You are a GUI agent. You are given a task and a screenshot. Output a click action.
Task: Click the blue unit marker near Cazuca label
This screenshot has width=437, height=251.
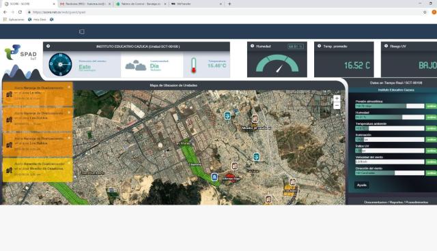point(257,157)
